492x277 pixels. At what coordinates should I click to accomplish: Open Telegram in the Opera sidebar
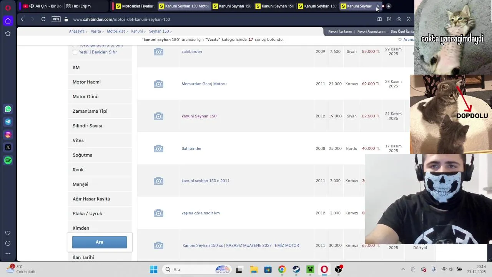coord(8,122)
